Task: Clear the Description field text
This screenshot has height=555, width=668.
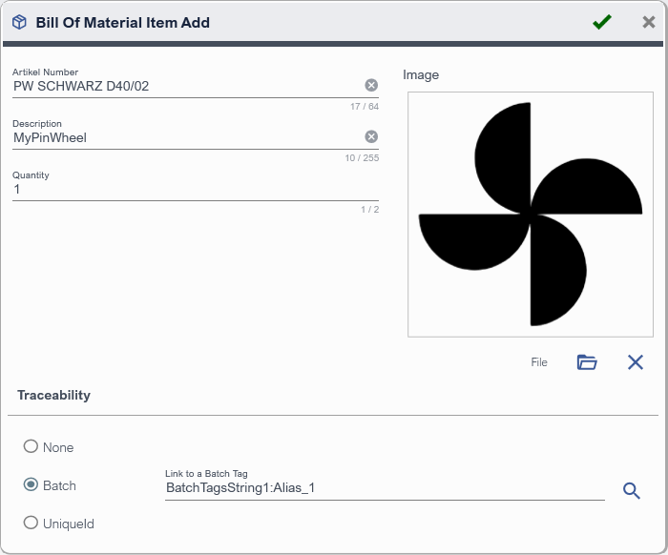Action: 371,137
